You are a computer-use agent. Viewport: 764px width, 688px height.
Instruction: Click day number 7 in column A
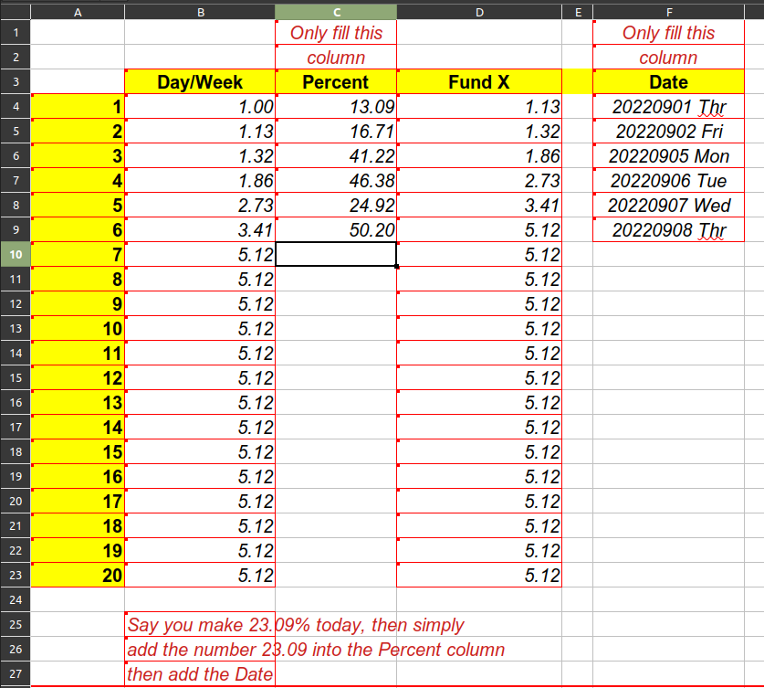pyautogui.click(x=78, y=254)
